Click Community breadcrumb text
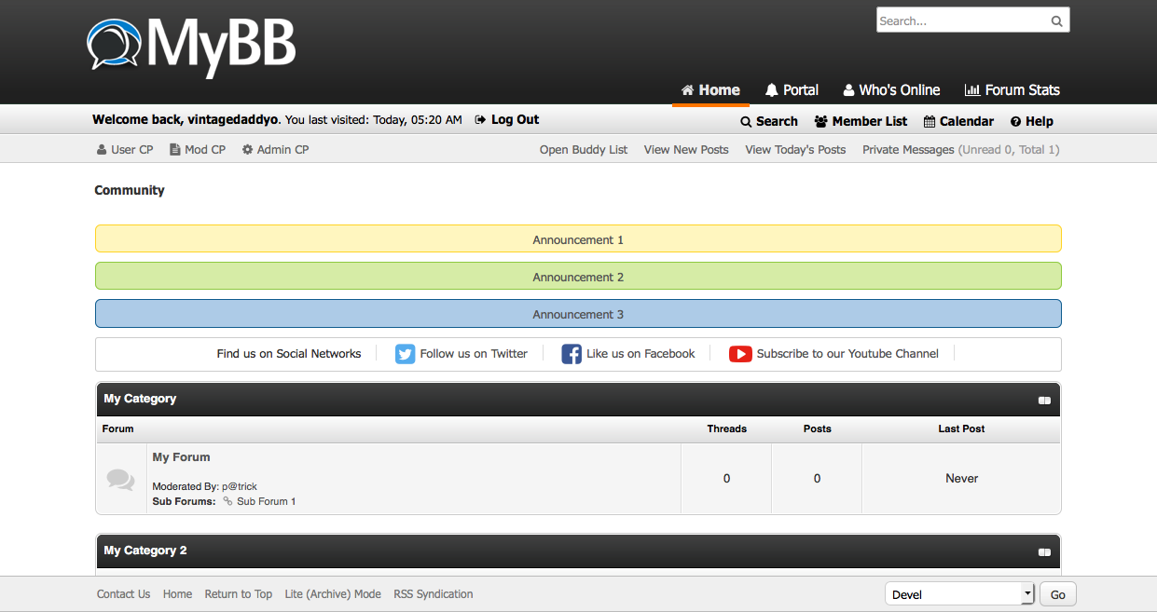This screenshot has height=612, width=1157. (x=130, y=190)
